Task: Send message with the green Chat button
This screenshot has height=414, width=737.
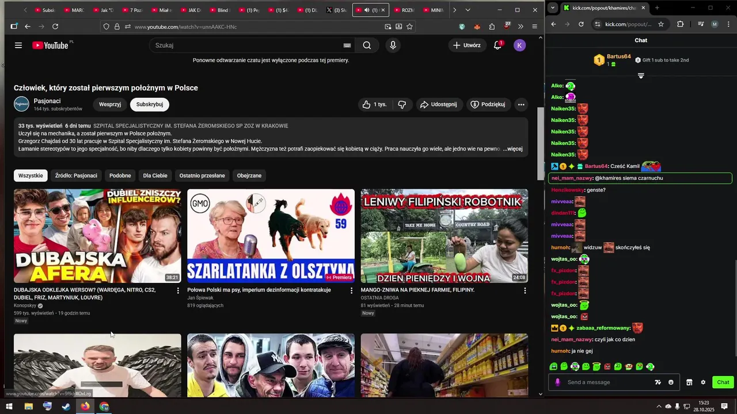Action: click(x=723, y=382)
